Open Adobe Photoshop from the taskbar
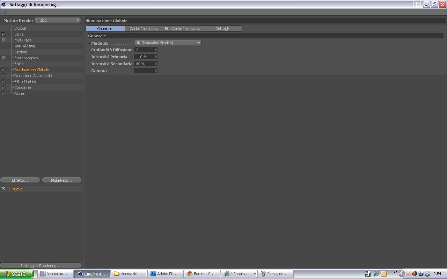The image size is (447, 279). point(166,274)
